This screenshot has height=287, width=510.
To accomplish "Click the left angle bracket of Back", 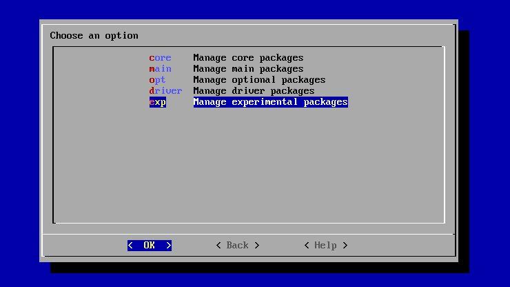I will point(218,246).
